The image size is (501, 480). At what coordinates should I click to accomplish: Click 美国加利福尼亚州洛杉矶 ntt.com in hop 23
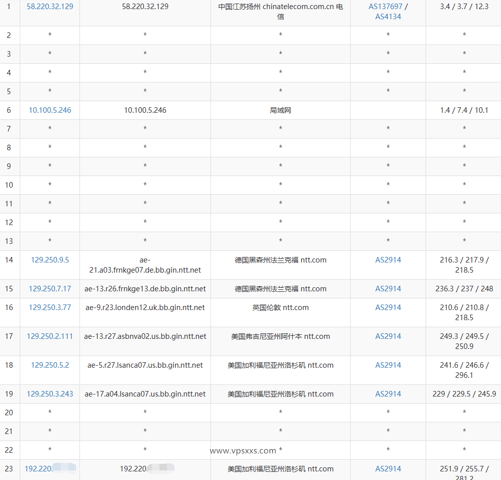pos(280,469)
